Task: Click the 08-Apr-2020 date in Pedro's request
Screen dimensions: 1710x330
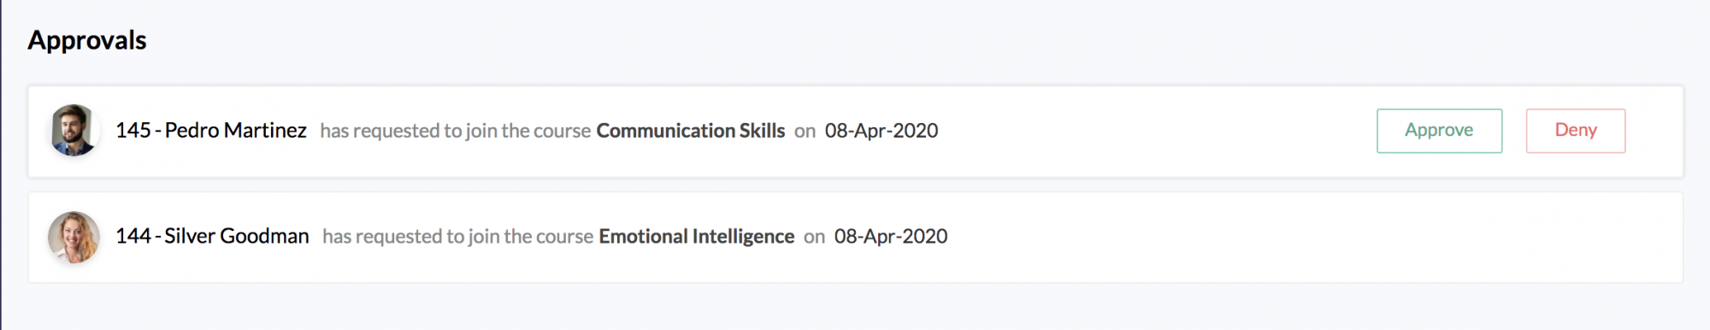Action: [x=882, y=131]
